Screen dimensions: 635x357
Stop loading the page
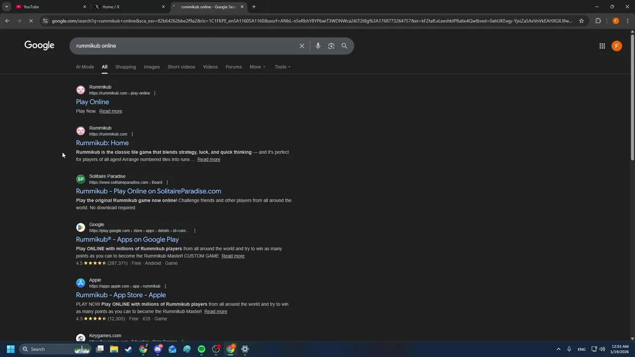pos(31,21)
